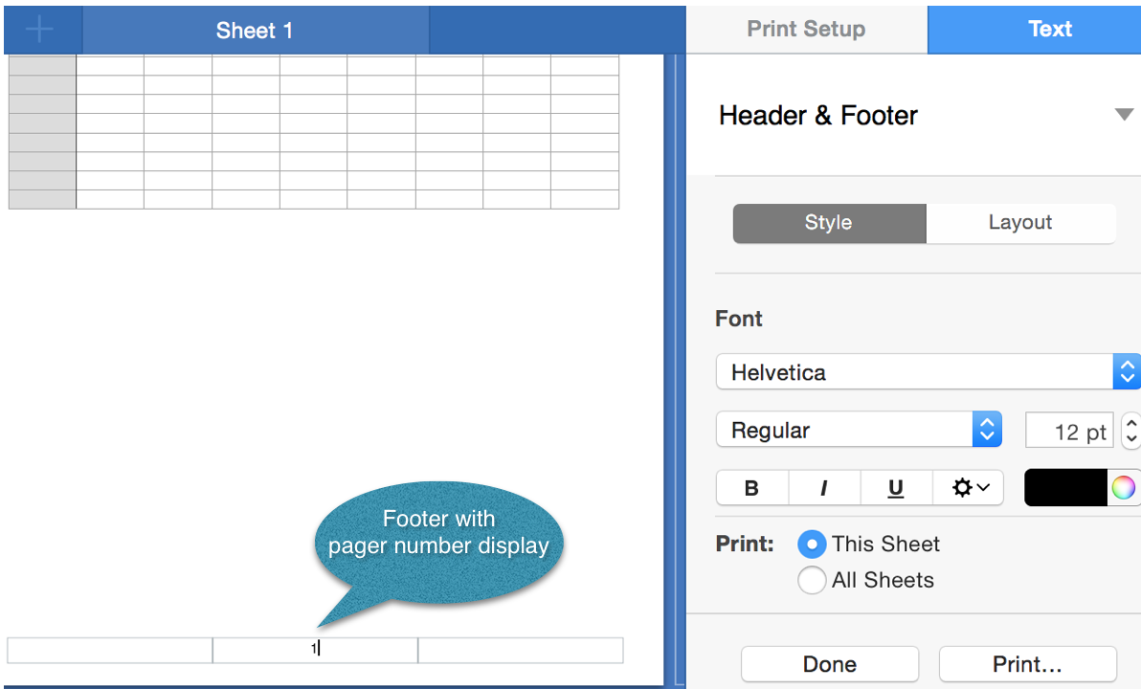The height and width of the screenshot is (689, 1141).
Task: Open the advanced text options gear
Action: (968, 487)
